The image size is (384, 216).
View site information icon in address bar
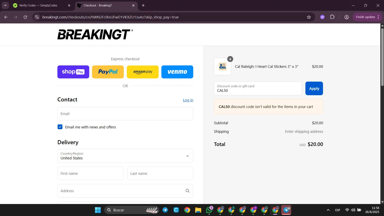tap(37, 17)
